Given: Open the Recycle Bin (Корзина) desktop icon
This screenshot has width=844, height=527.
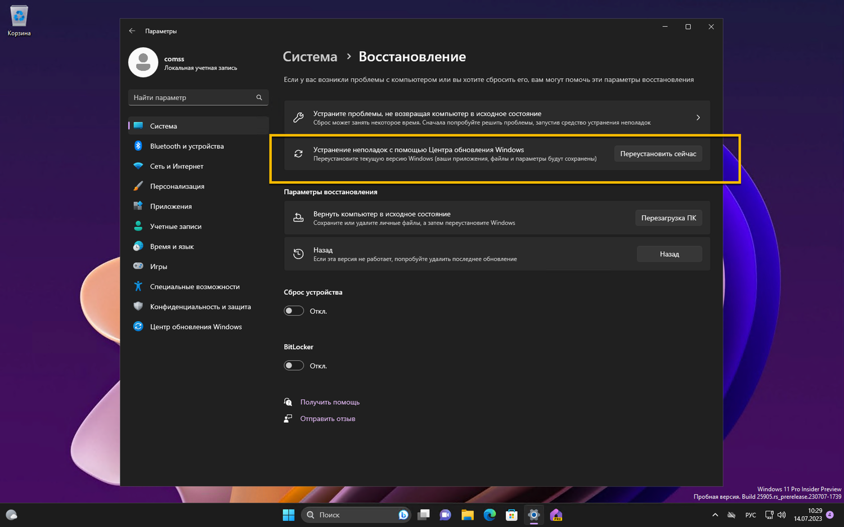Looking at the screenshot, I should (x=19, y=21).
